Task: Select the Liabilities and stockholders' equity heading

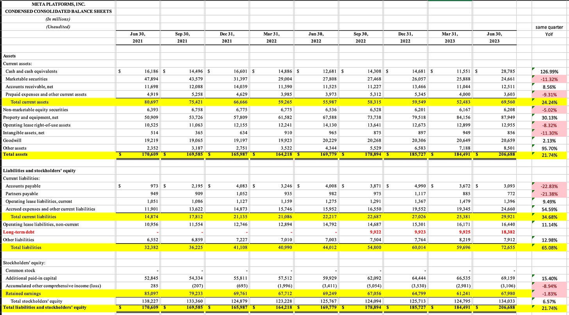Action: pyautogui.click(x=39, y=171)
